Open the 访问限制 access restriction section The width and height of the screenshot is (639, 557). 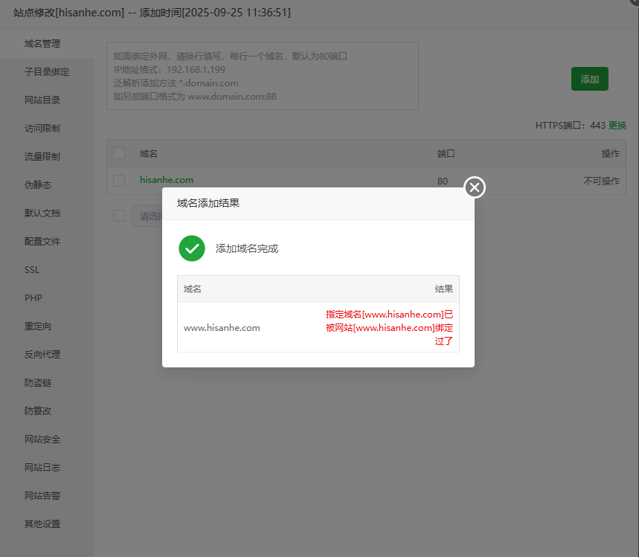tap(42, 128)
